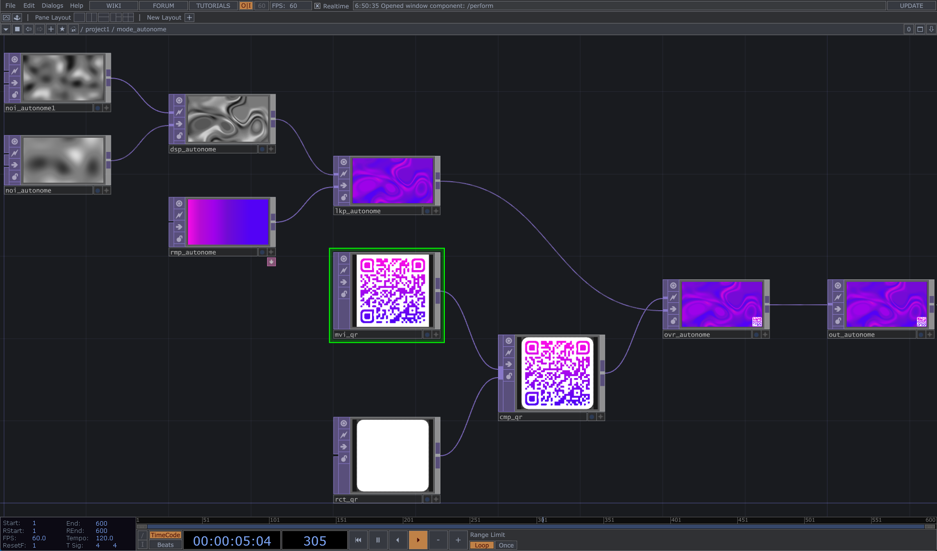Add new layout with plus icon
The width and height of the screenshot is (937, 551).
(x=189, y=18)
